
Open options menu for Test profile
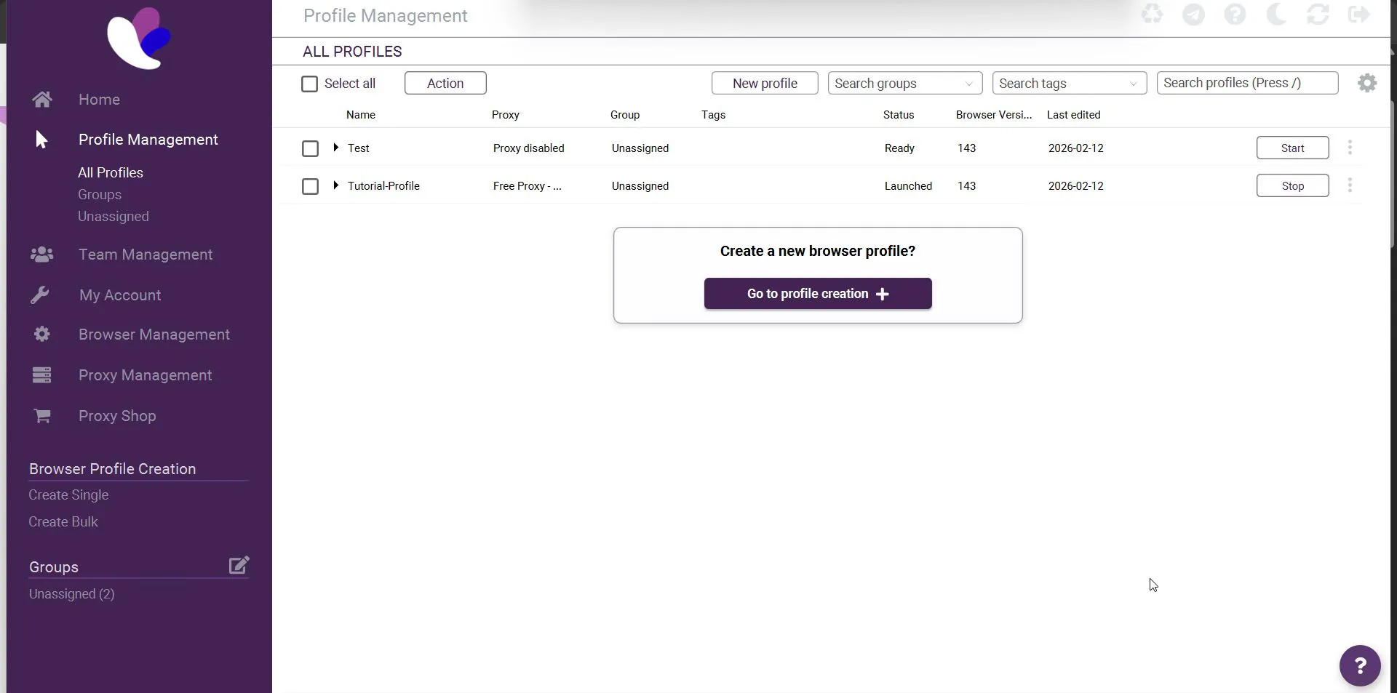1350,148
